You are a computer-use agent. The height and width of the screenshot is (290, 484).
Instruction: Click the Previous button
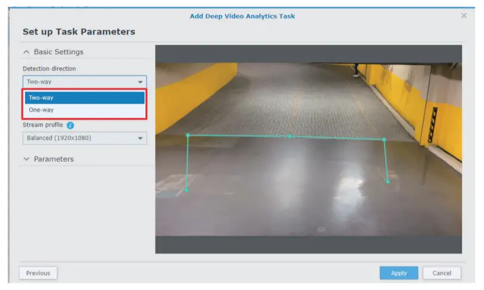click(x=38, y=273)
